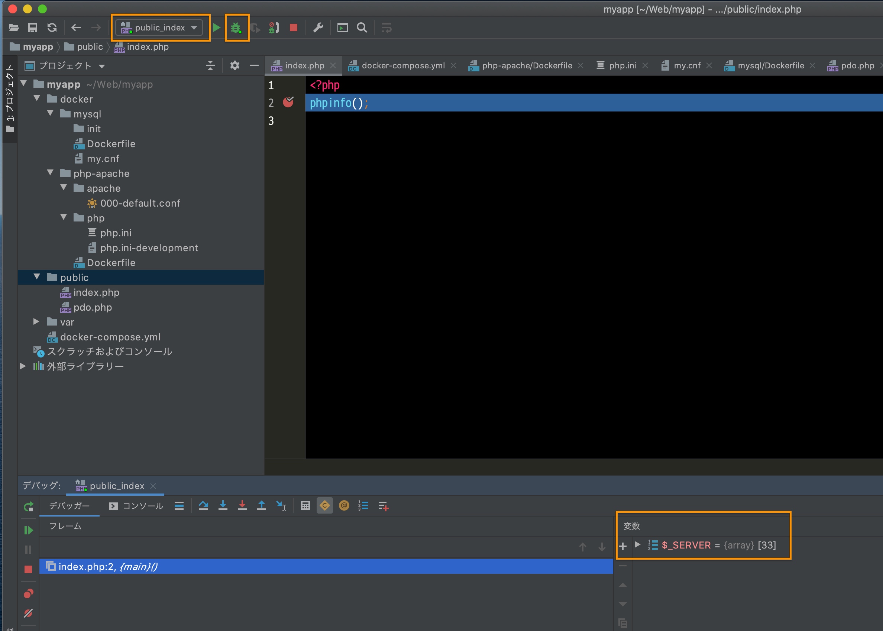Screen dimensions: 883x631
Task: Toggle the breakpoint on line 2
Action: [288, 102]
